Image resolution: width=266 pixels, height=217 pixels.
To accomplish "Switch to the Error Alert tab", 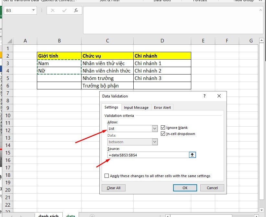I will click(162, 107).
